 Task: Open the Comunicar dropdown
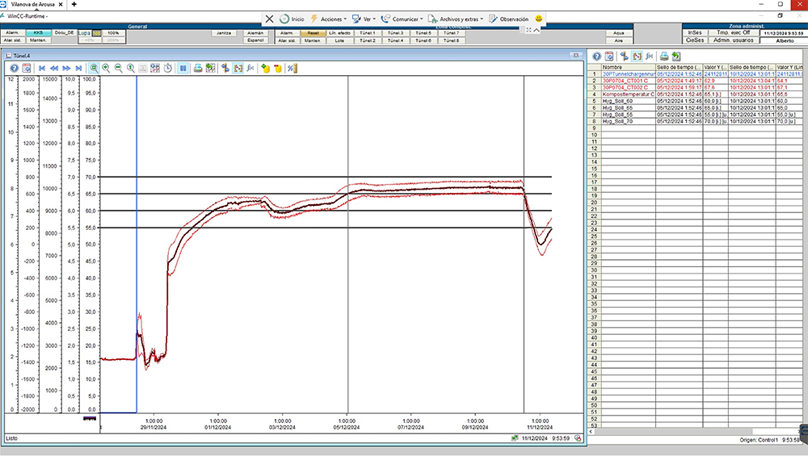coord(404,19)
